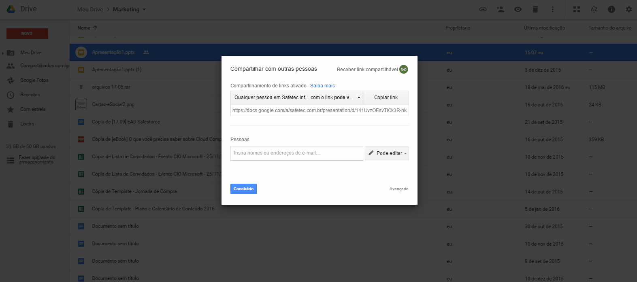The width and height of the screenshot is (637, 282).
Task: Click the Cartaz-eSocial2.png thumbnail
Action: click(x=81, y=104)
